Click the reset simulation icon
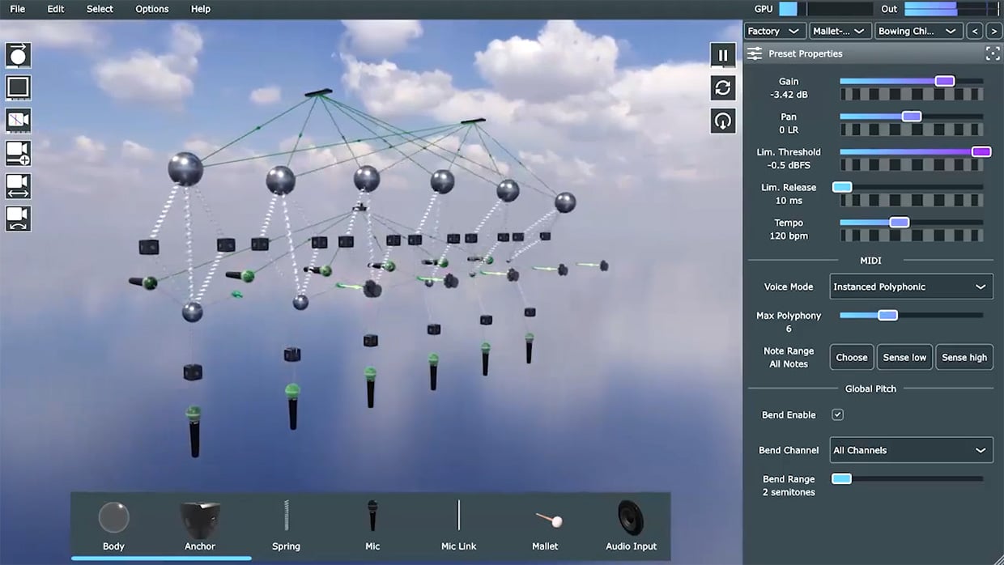Viewport: 1004px width, 565px height. [x=721, y=87]
